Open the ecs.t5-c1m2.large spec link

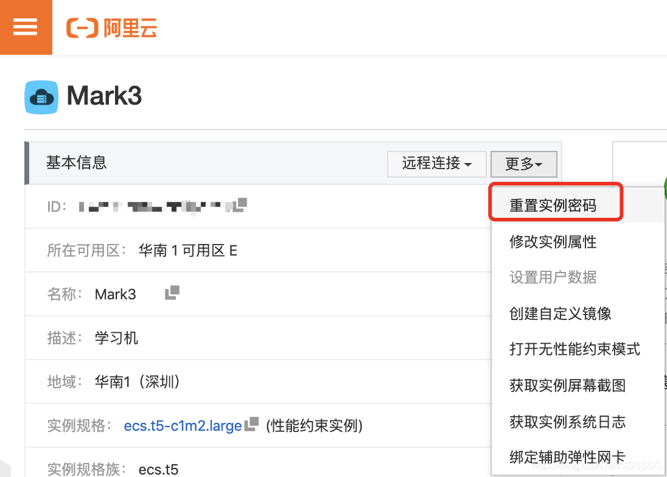[183, 425]
